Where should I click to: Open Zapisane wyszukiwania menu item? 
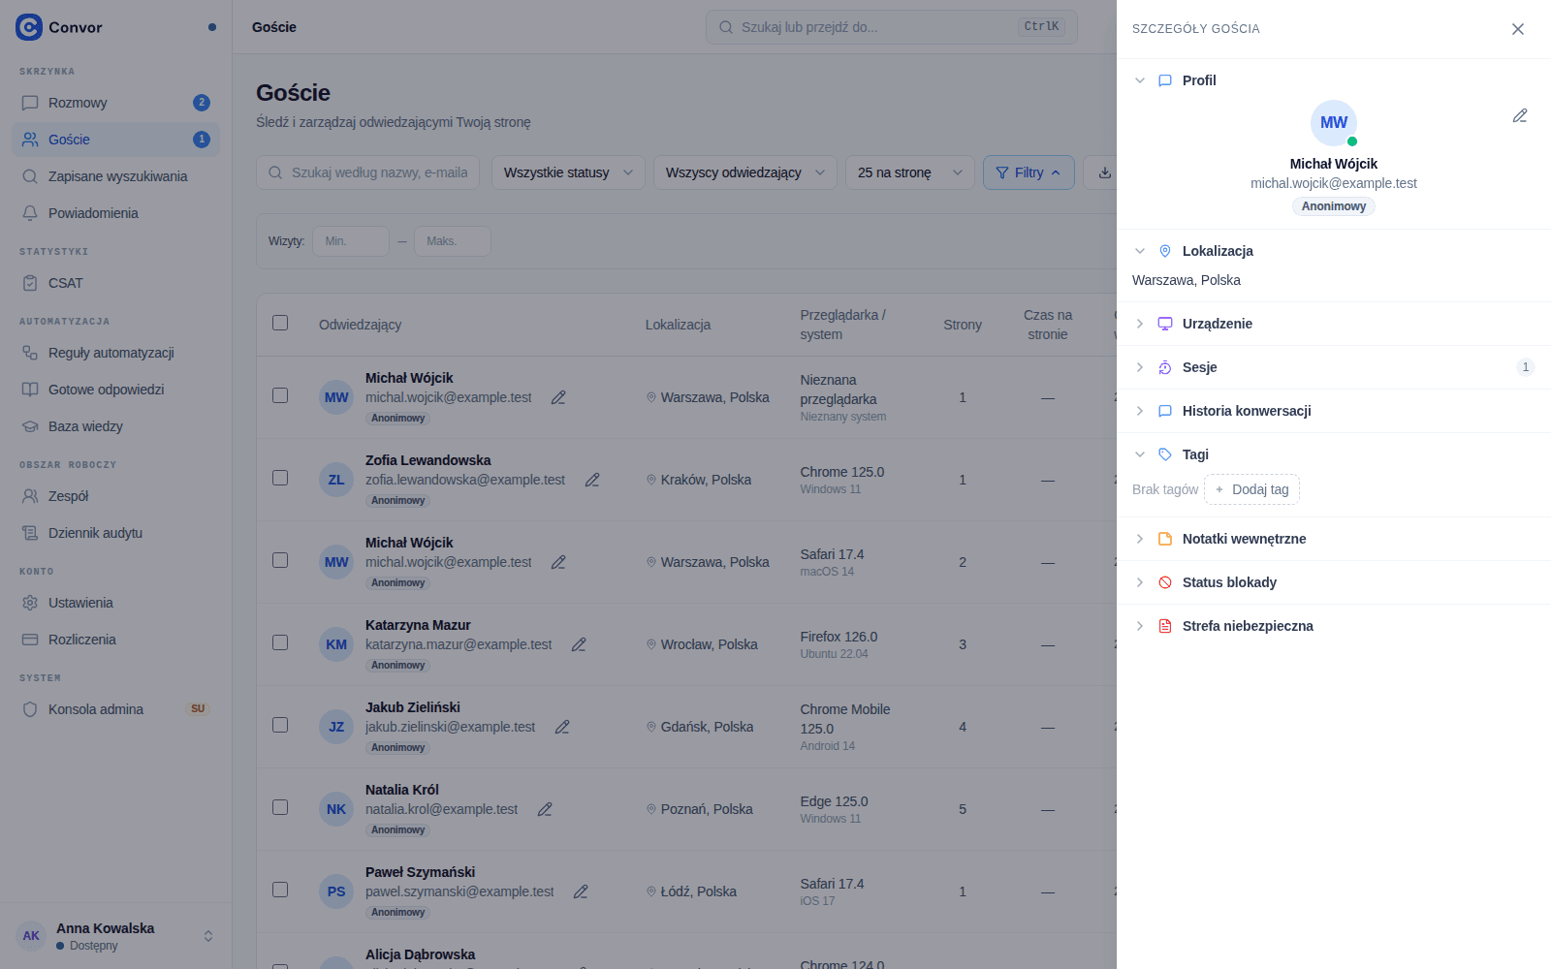(116, 176)
